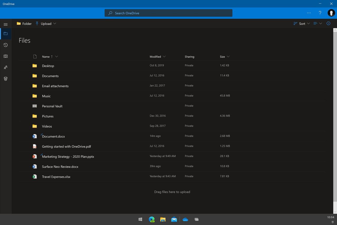Viewport: 337px width, 225px height.
Task: Open the Recent sidebar icon
Action: [6, 45]
